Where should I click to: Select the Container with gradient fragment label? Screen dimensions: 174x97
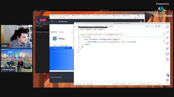point(59,48)
